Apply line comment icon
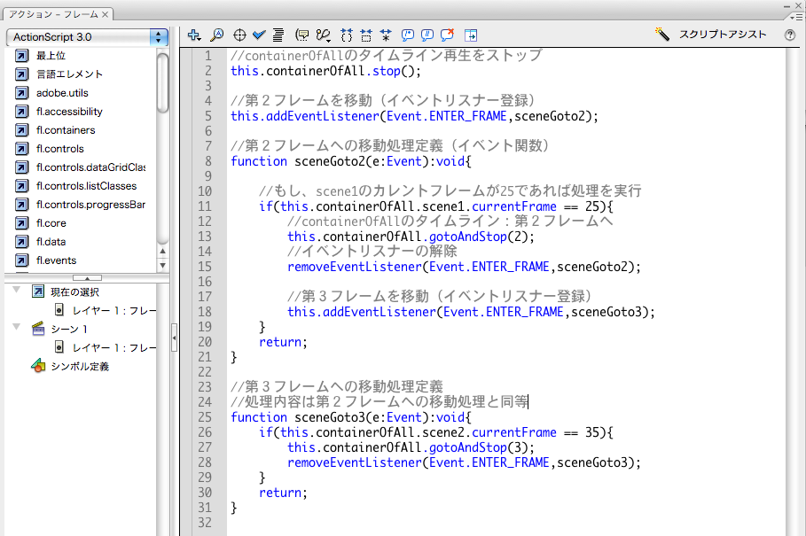 (427, 35)
